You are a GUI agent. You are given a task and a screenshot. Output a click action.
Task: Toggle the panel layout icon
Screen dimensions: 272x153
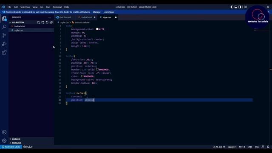pyautogui.click(x=236, y=7)
